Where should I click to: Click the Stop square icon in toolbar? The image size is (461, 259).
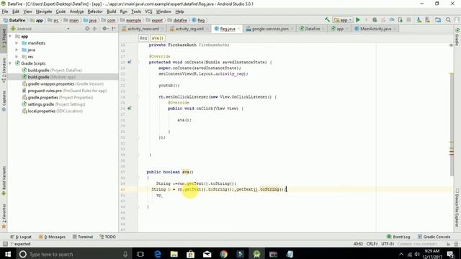click(x=408, y=20)
